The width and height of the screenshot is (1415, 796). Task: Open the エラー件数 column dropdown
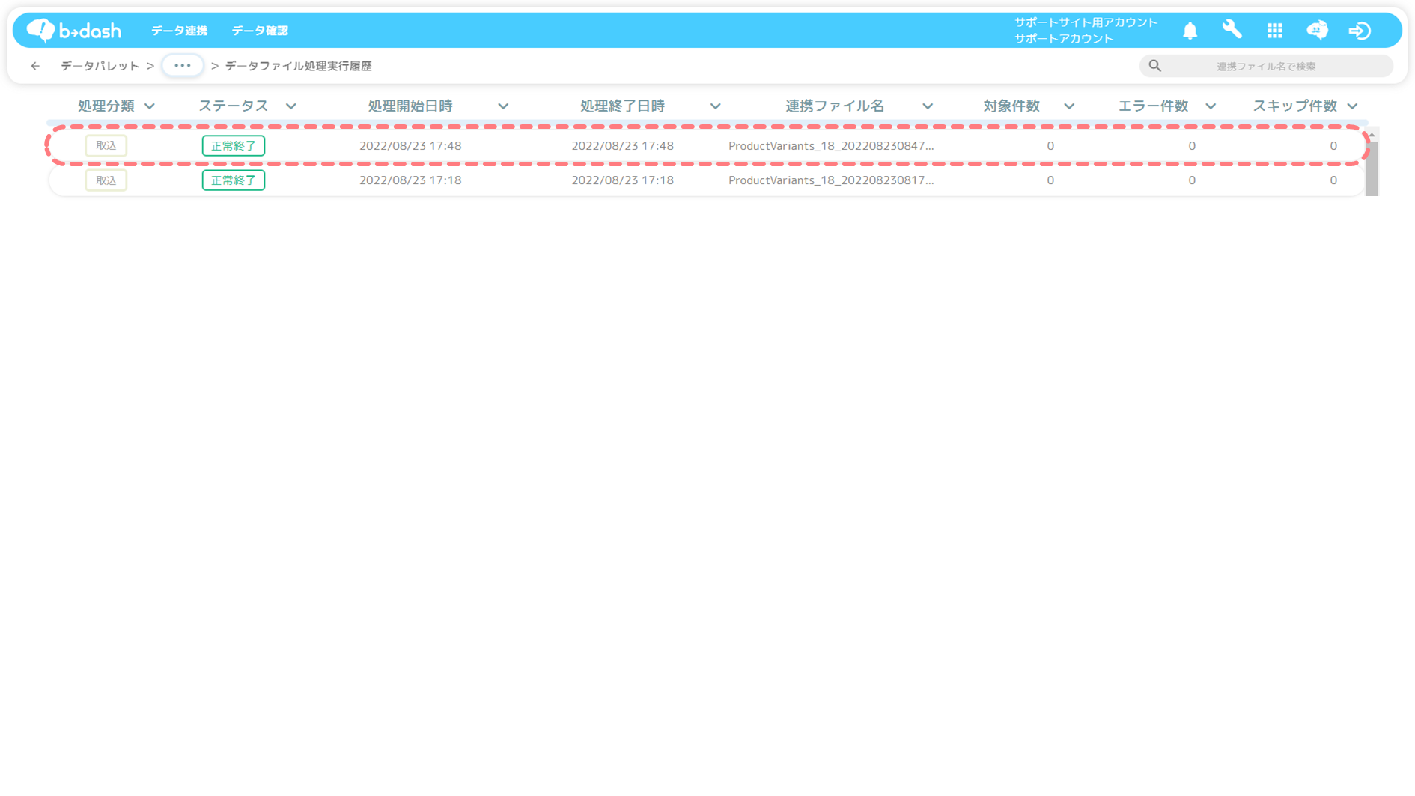(1211, 106)
